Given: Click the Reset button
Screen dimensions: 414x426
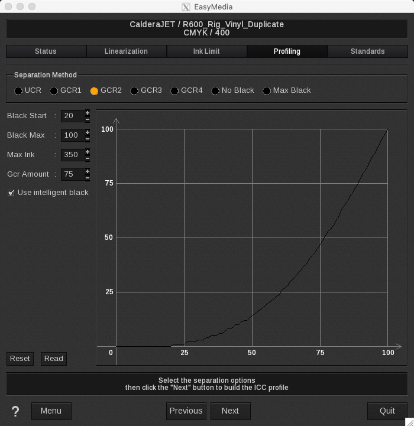Looking at the screenshot, I should pyautogui.click(x=20, y=359).
